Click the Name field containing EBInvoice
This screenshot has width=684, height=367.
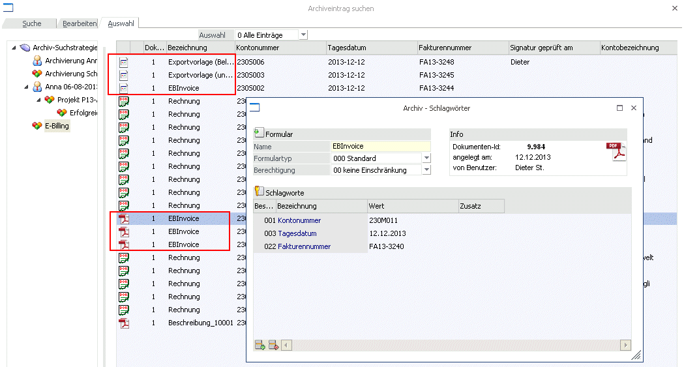[x=381, y=147]
